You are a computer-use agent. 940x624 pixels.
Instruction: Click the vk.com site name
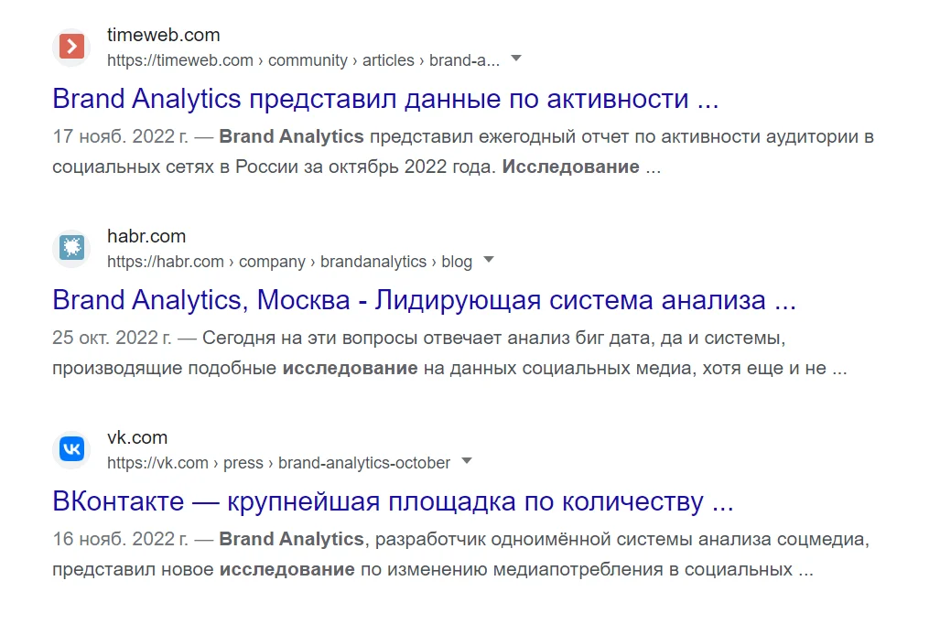click(137, 438)
